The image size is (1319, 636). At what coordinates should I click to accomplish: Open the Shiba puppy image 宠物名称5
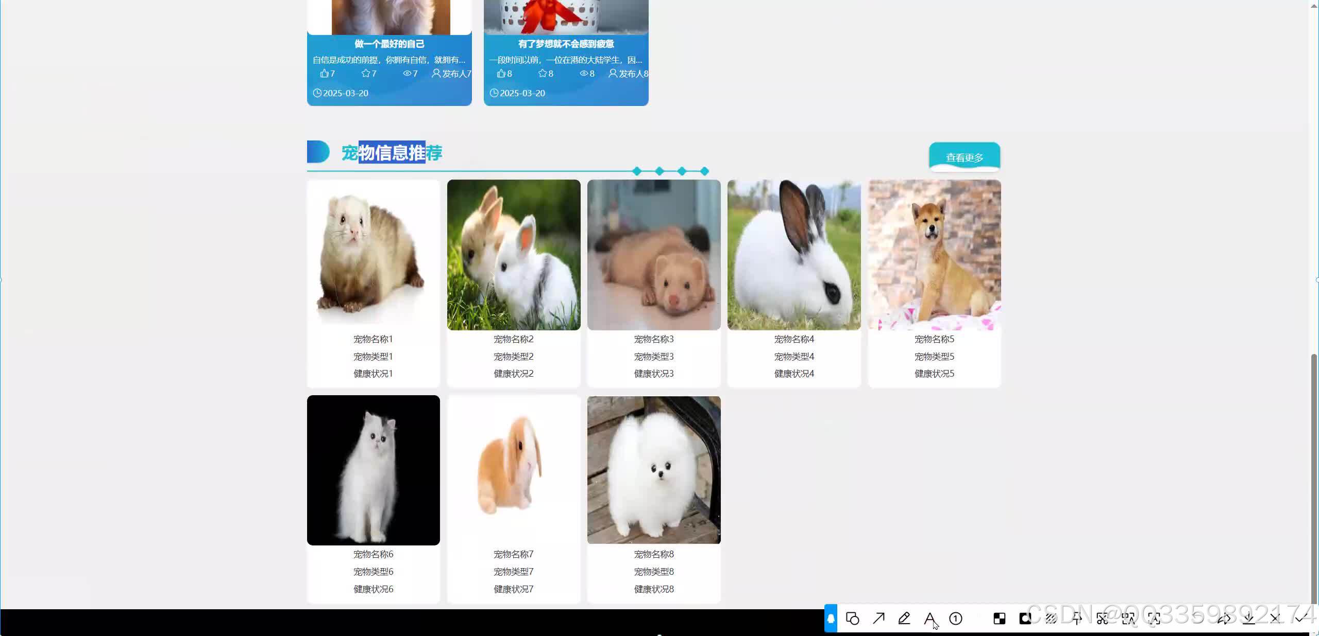tap(934, 255)
